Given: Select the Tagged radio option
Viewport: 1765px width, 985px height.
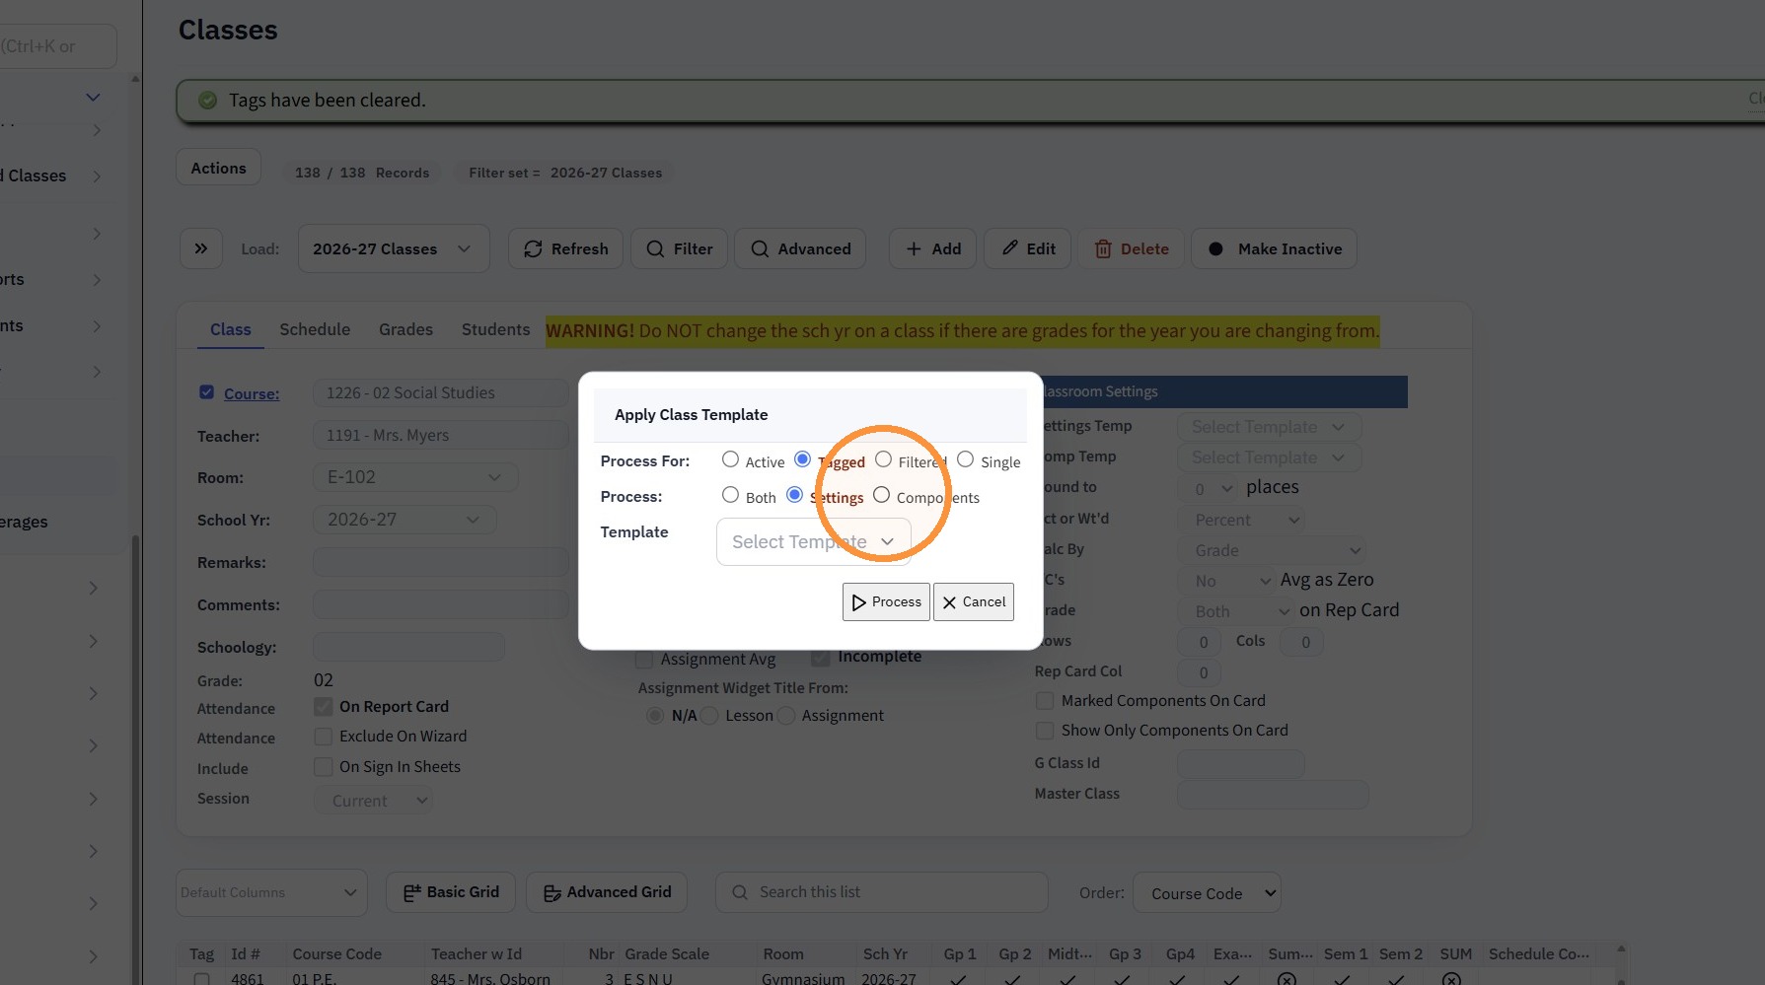Looking at the screenshot, I should (802, 459).
